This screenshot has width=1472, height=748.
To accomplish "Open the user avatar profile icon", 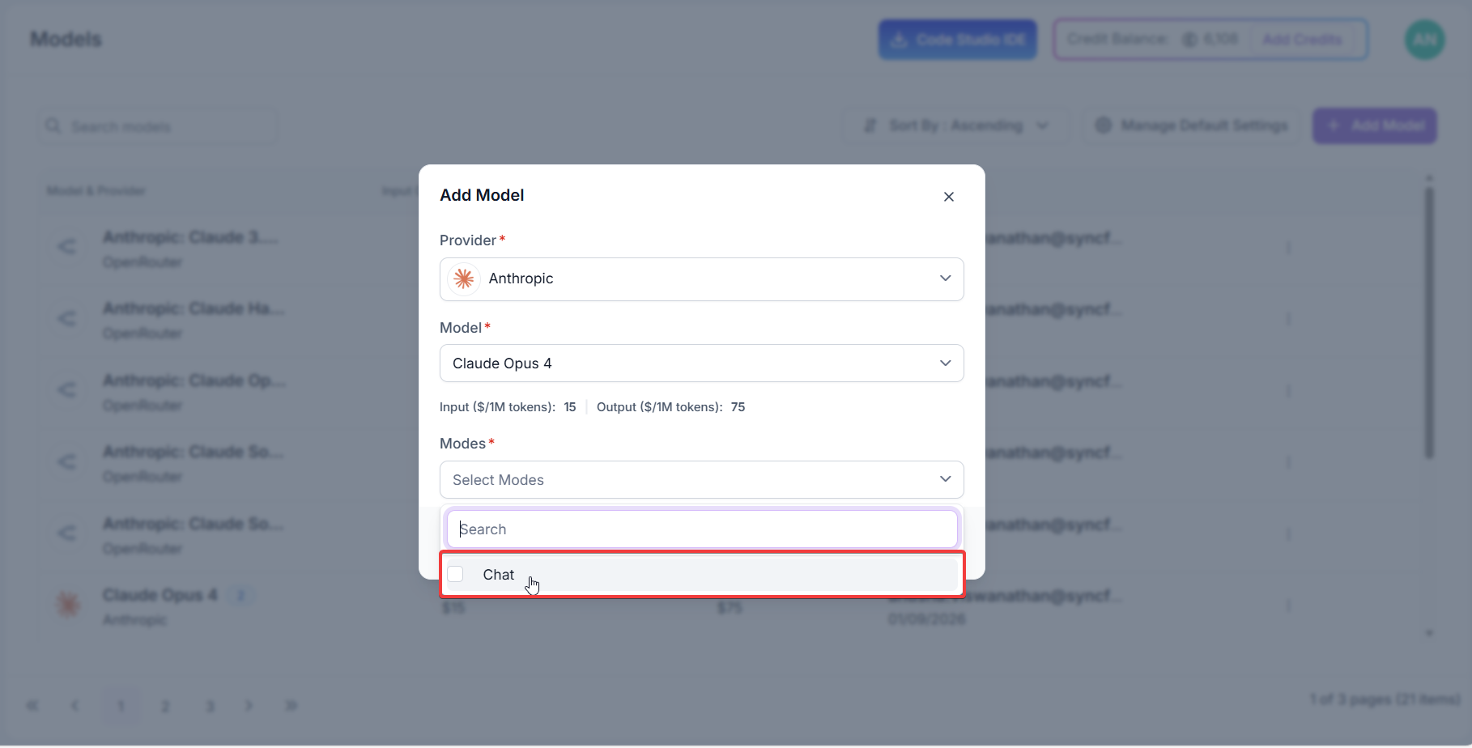I will (1424, 40).
